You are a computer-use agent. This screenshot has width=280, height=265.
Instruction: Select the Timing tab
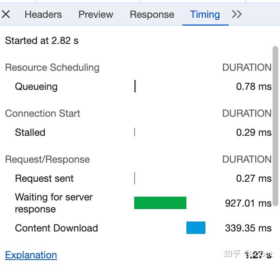click(x=205, y=14)
